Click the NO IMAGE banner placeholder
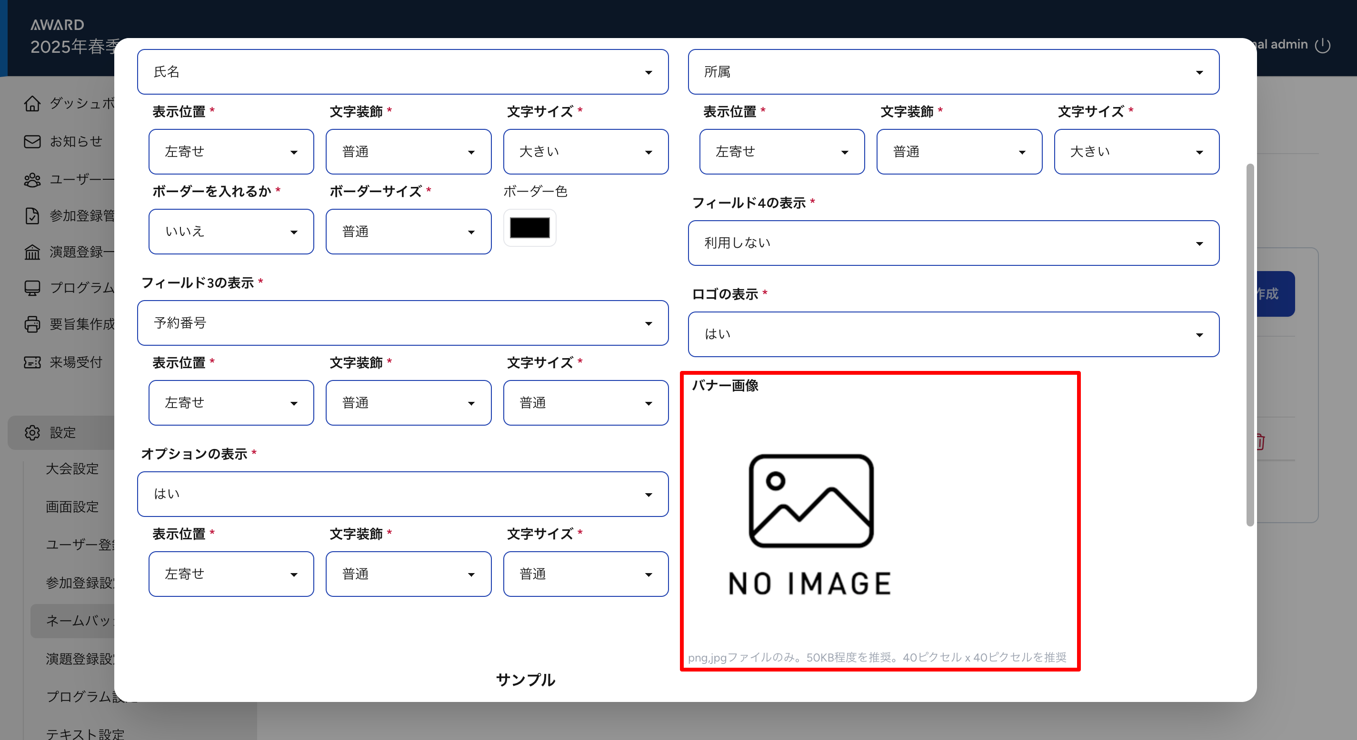The width and height of the screenshot is (1357, 740). pyautogui.click(x=810, y=524)
